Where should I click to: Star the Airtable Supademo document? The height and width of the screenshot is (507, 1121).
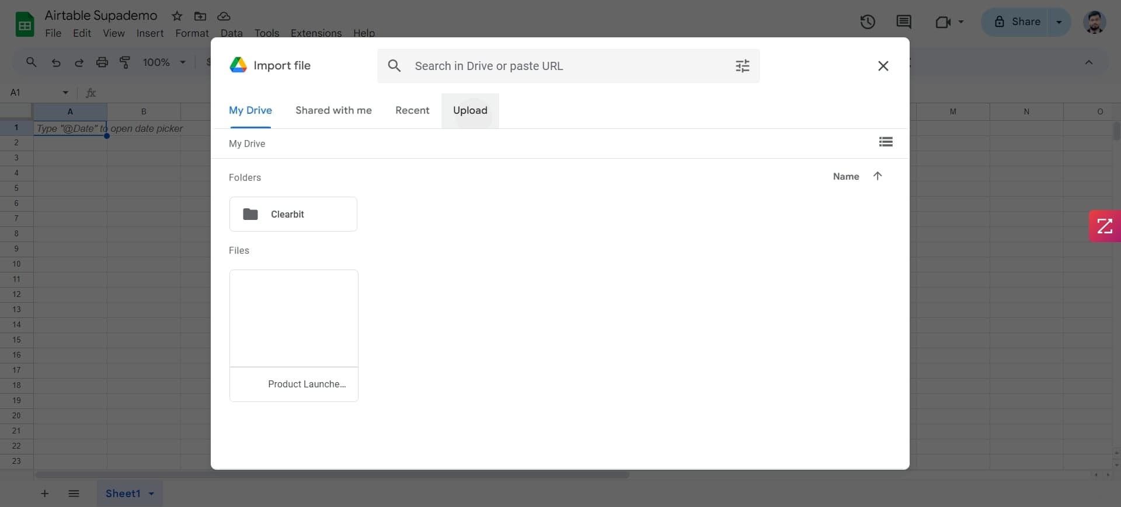pos(177,16)
